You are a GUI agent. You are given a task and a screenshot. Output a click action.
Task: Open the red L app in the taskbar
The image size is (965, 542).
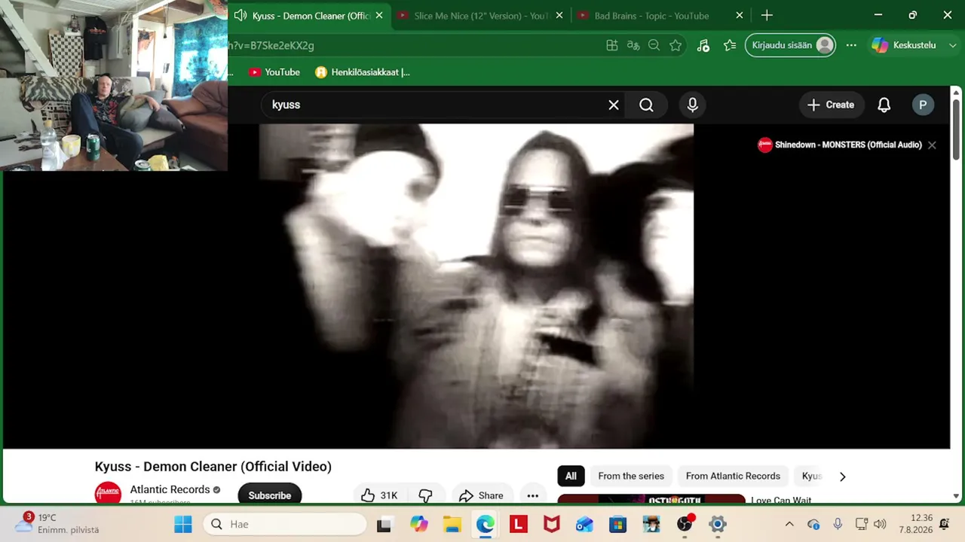coord(518,524)
